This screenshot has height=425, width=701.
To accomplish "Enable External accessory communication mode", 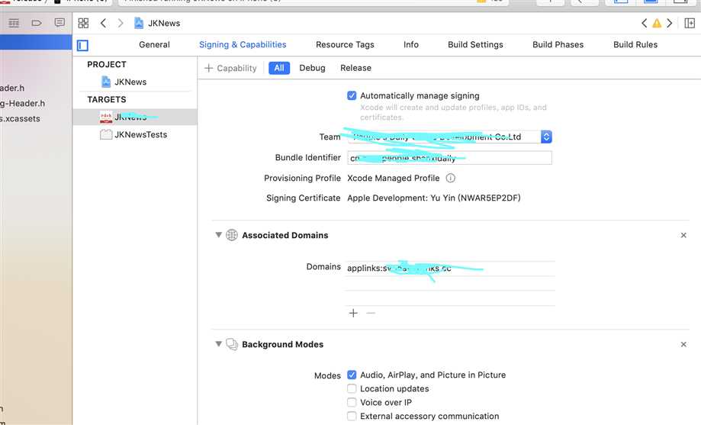I will 352,416.
